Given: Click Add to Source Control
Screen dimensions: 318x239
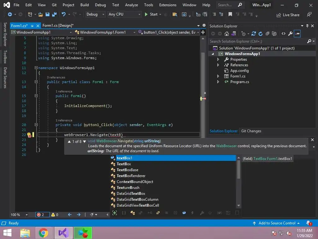Looking at the screenshot, I should pos(276,223).
